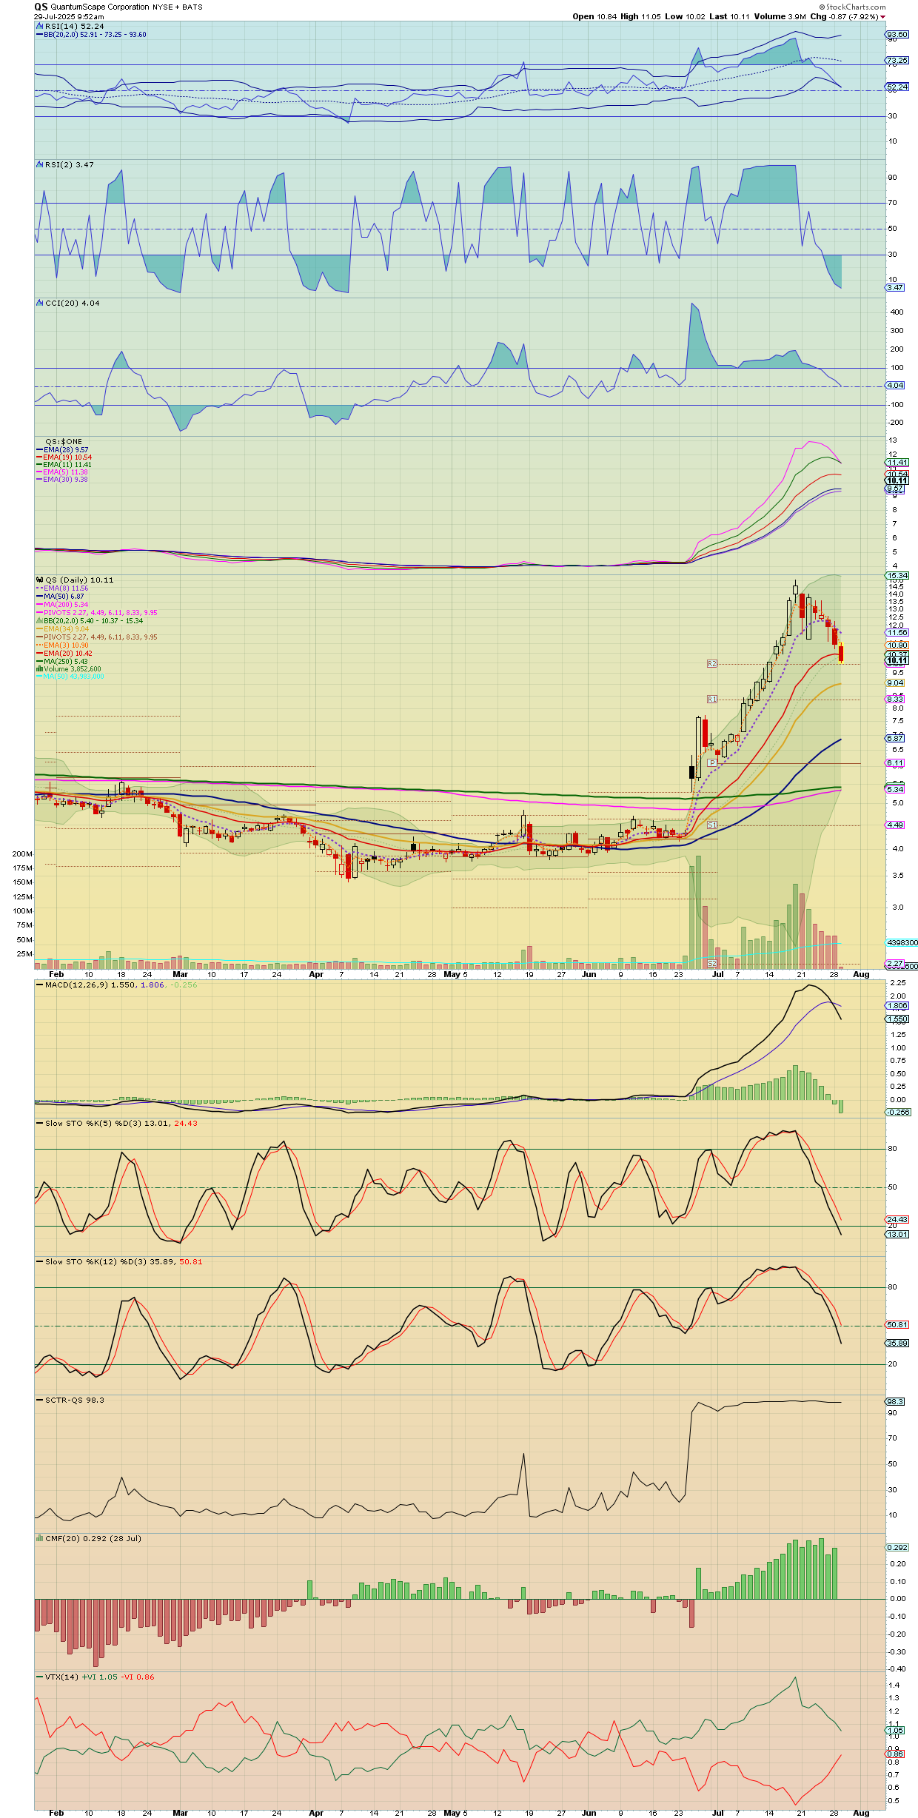Click the MACD(12,26,9) panel label
This screenshot has height=1818, width=918.
pyautogui.click(x=121, y=985)
